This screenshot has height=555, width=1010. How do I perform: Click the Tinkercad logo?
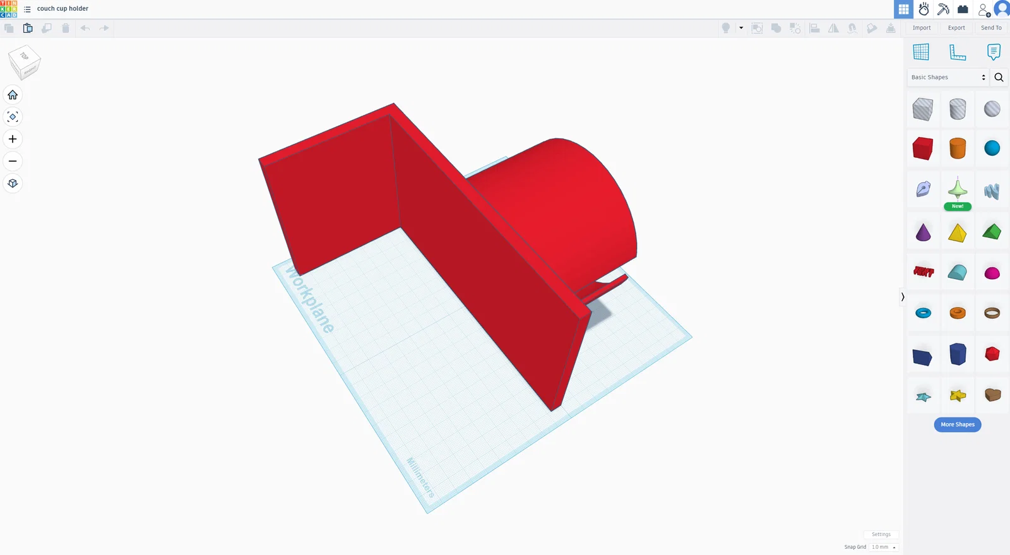click(x=9, y=9)
